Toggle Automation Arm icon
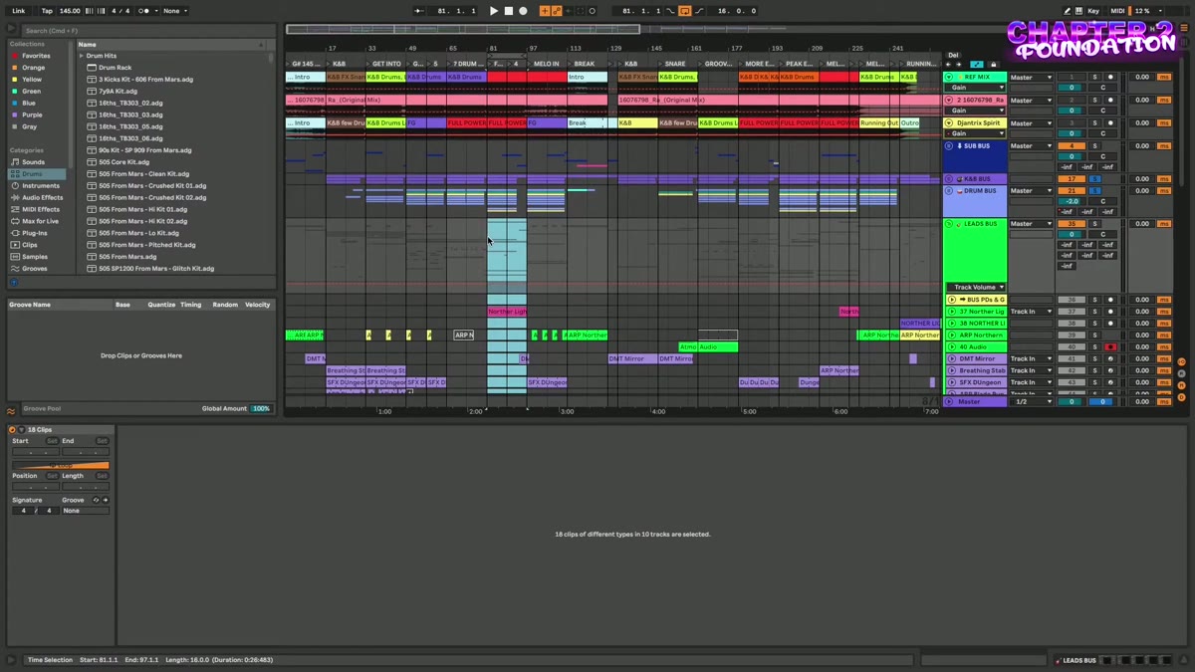 556,11
